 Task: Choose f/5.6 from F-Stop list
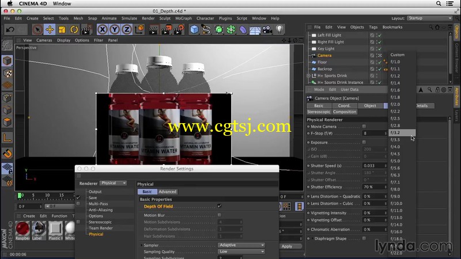click(x=402, y=168)
